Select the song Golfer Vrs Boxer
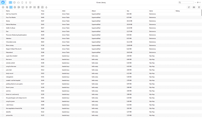Viewport: 202px width, 118px height. (x=11, y=28)
